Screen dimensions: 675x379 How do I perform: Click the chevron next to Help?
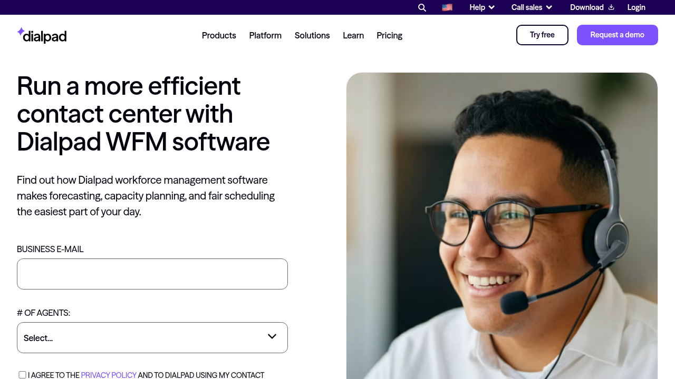[491, 7]
